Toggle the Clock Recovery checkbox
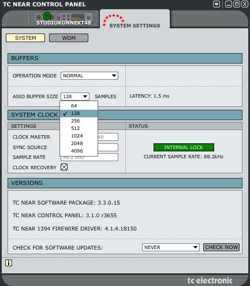This screenshot has height=286, width=250. point(64,167)
